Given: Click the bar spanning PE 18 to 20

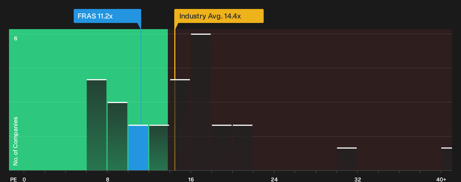Looking at the screenshot, I should click(x=222, y=148).
